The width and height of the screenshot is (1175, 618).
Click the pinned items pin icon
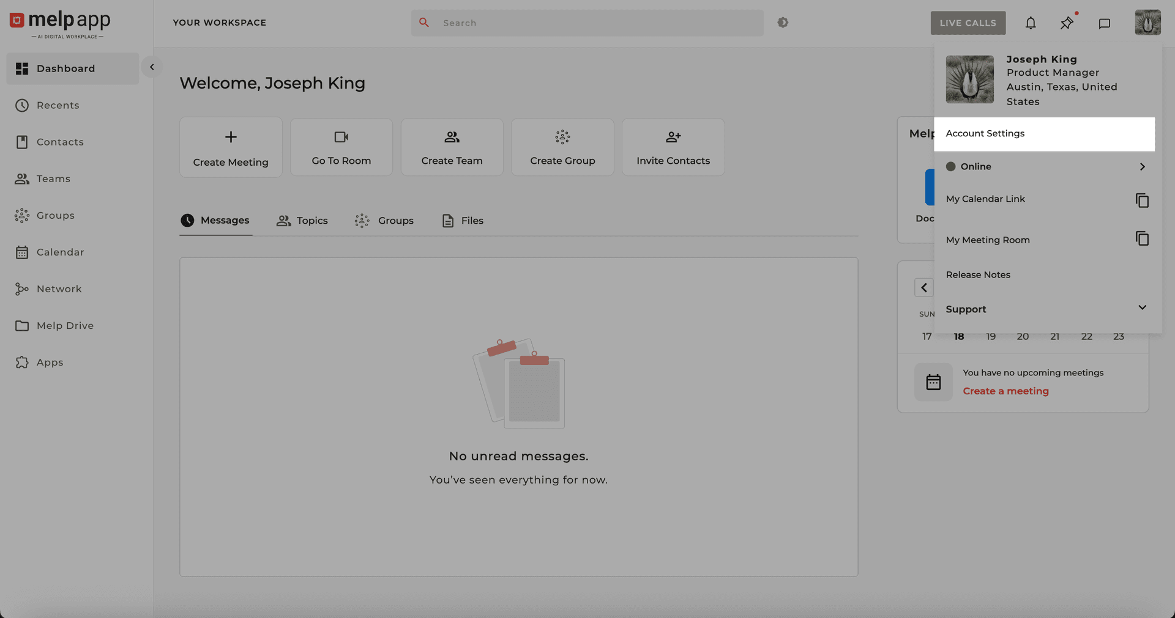pyautogui.click(x=1067, y=23)
